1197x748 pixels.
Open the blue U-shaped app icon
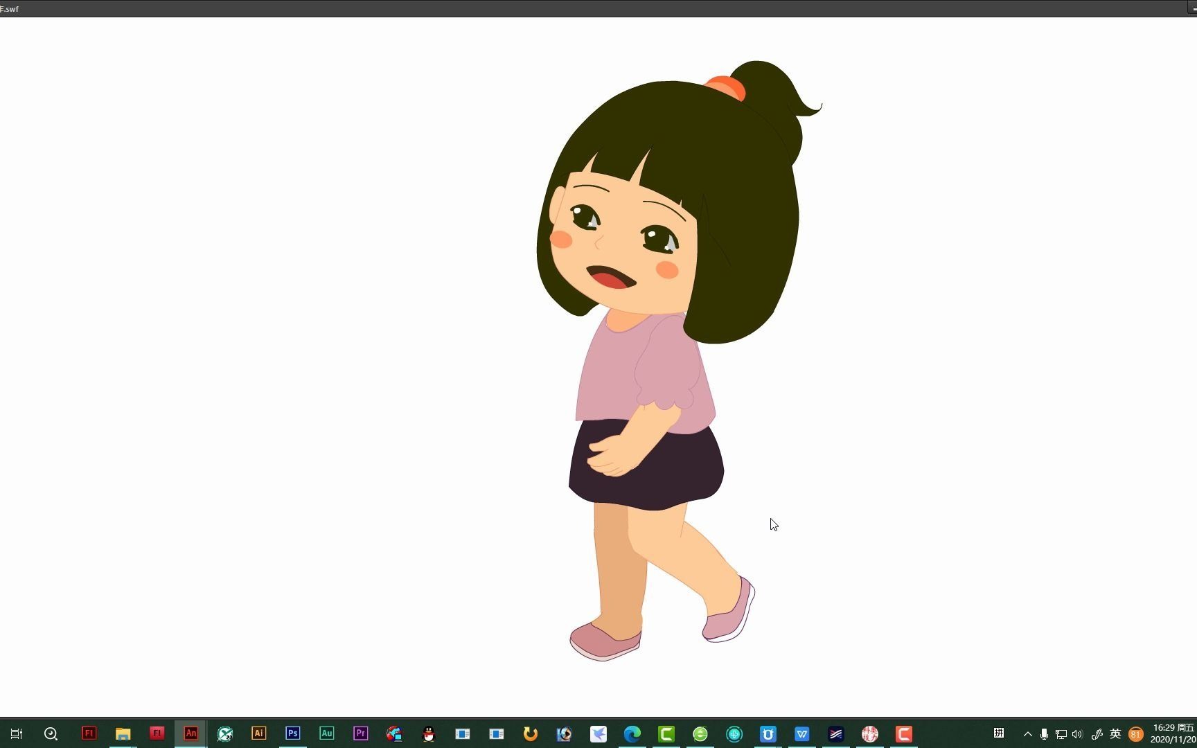point(768,733)
